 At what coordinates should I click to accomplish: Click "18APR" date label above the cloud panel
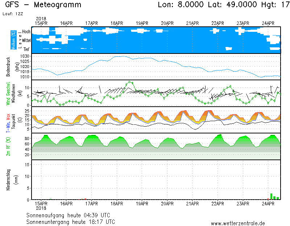click(117, 24)
